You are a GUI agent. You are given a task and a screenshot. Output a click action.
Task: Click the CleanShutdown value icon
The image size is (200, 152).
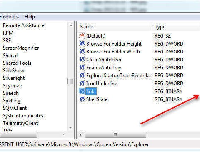pos(82,59)
